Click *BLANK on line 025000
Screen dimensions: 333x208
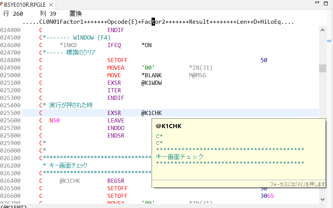(x=152, y=75)
